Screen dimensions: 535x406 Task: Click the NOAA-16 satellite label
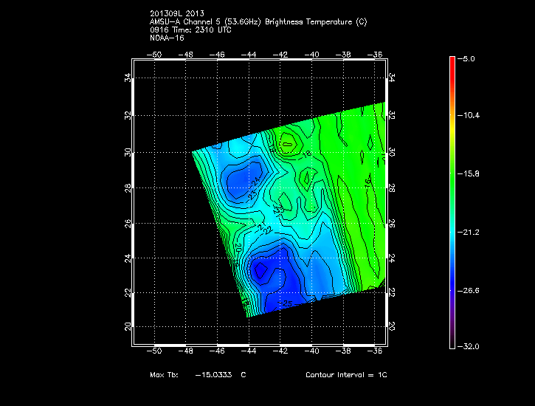pos(166,38)
